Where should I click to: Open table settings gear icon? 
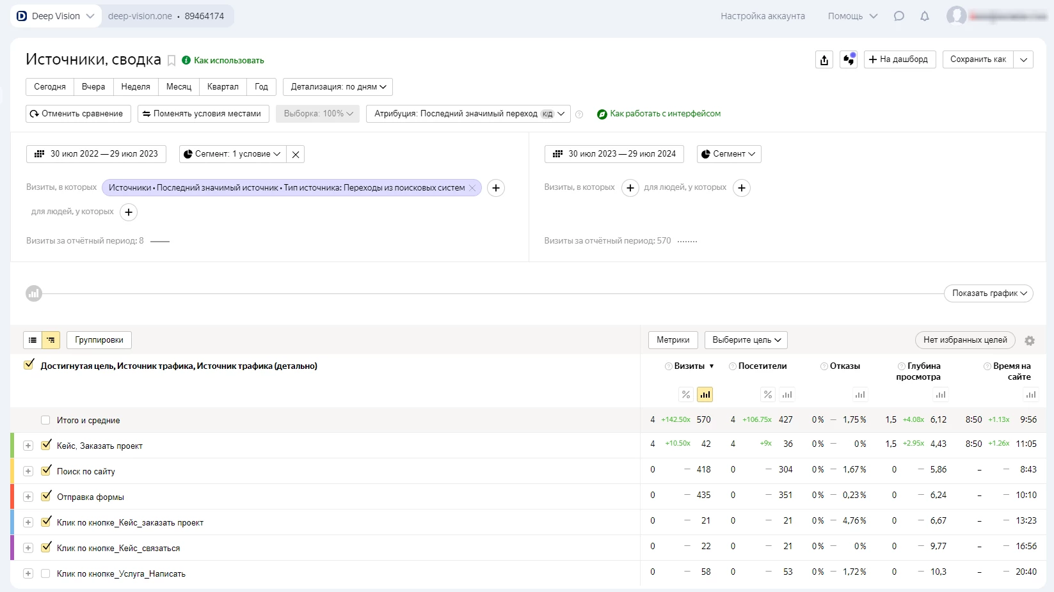(1030, 341)
